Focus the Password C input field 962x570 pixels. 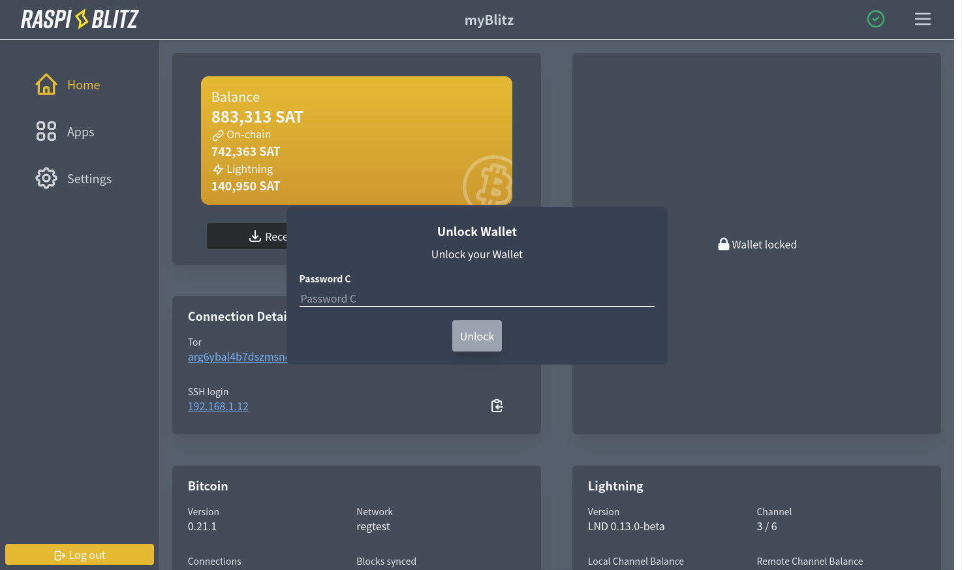(x=477, y=299)
